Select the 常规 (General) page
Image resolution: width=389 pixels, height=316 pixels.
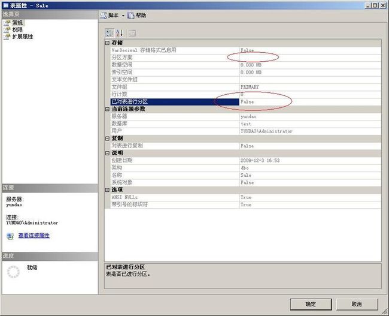coord(17,23)
